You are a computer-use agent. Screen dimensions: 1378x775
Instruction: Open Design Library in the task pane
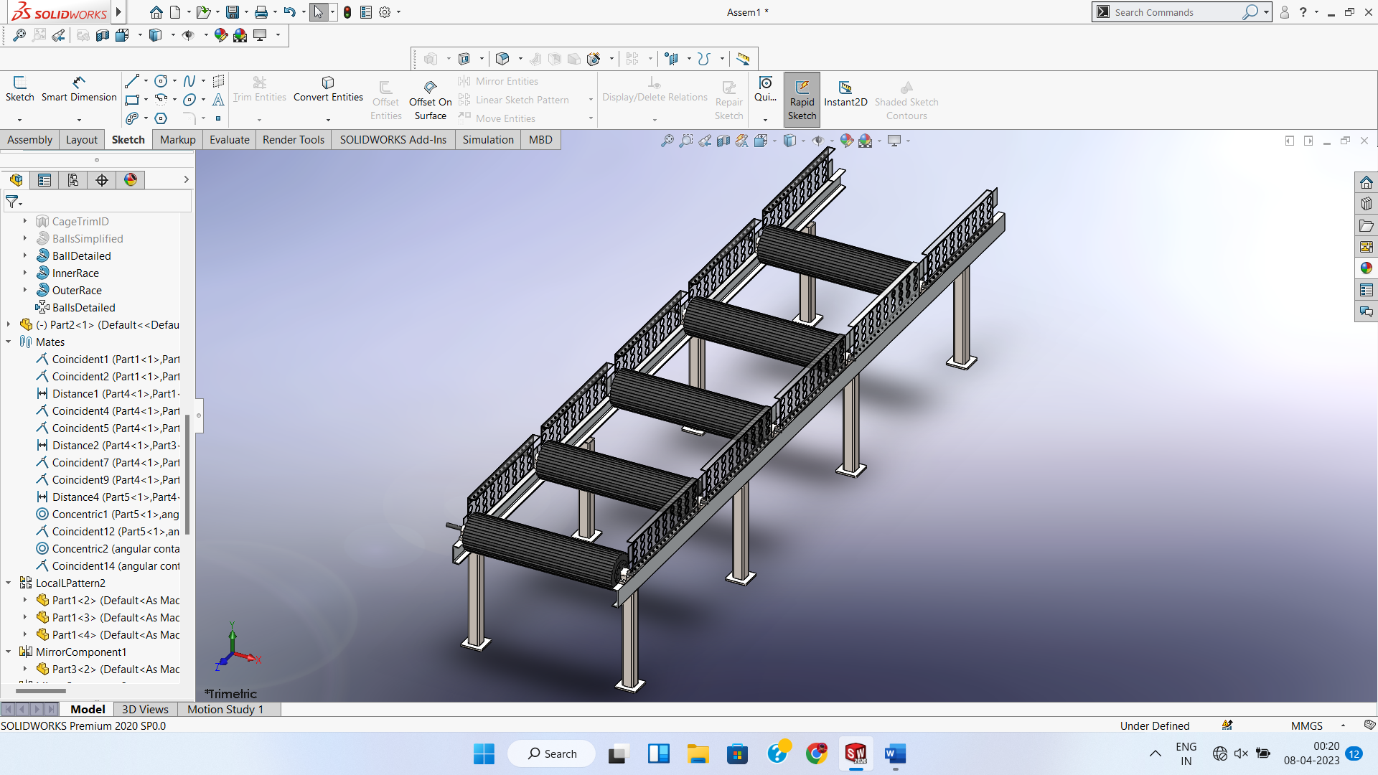pos(1366,204)
